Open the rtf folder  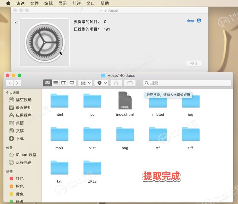(158, 134)
